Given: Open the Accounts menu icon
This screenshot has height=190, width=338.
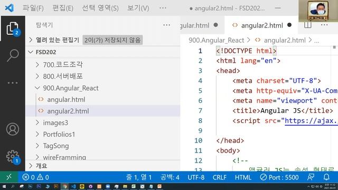Looking at the screenshot, I should click(13, 129).
